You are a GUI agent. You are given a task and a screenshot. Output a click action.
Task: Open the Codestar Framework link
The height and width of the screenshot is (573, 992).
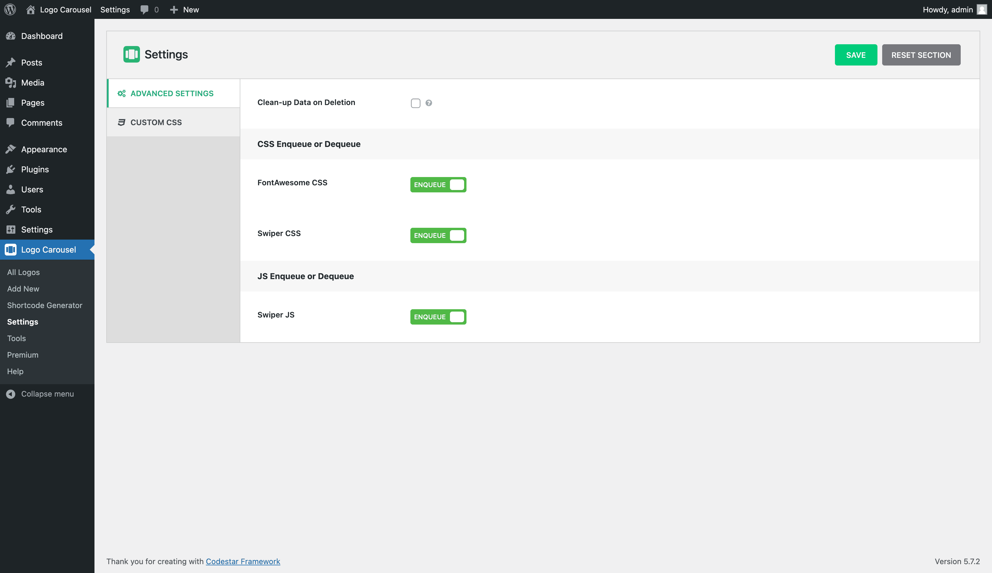click(x=243, y=561)
